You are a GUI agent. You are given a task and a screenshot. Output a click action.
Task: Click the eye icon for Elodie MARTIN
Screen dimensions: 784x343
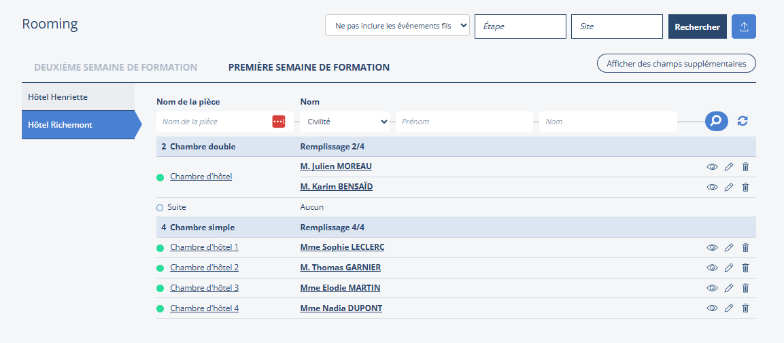tap(712, 288)
